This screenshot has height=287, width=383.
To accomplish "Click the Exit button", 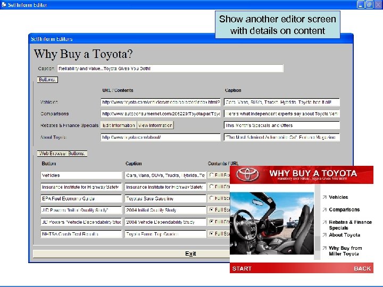I will click(x=190, y=254).
